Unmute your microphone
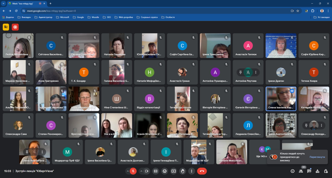This screenshot has height=178, width=332. click(x=133, y=171)
